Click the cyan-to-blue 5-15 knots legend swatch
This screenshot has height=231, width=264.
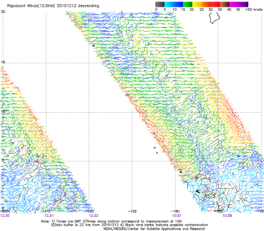(174, 4)
